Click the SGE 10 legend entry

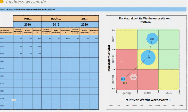tap(181, 106)
